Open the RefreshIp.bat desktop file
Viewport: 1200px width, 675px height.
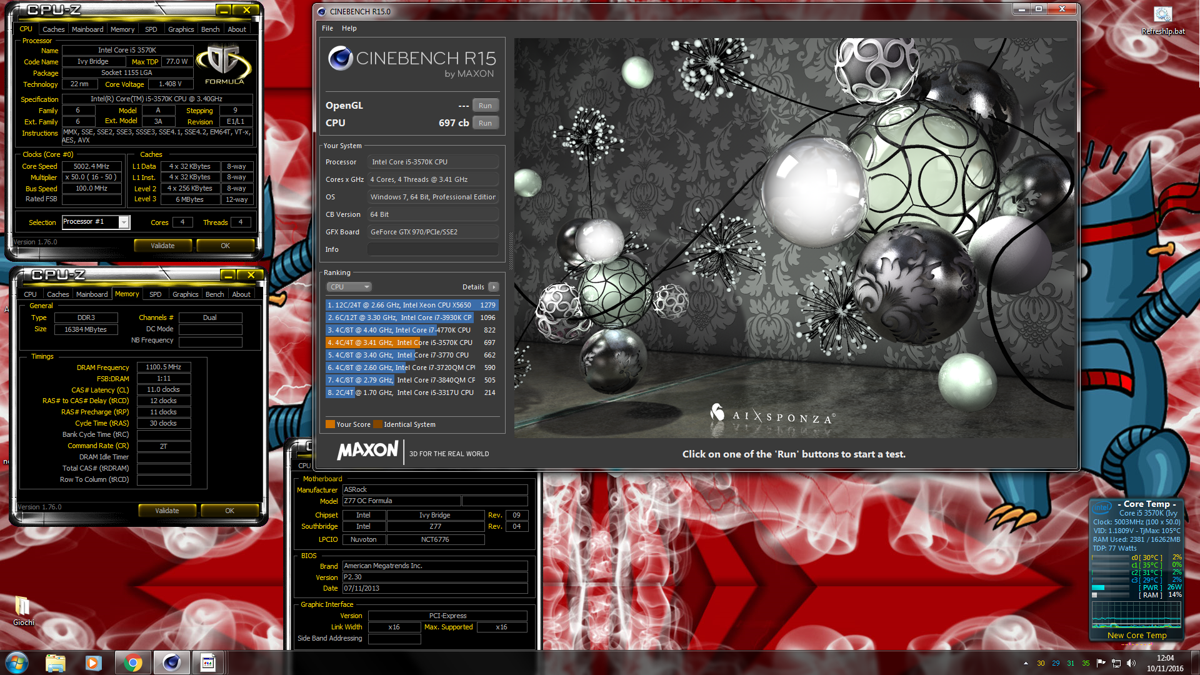tap(1162, 21)
